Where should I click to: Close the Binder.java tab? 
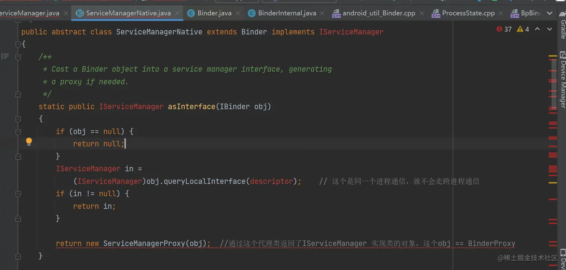click(238, 13)
